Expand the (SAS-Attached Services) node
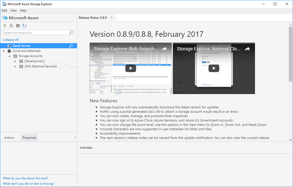Image resolution: width=293 pixels, height=187 pixels. click(x=15, y=66)
